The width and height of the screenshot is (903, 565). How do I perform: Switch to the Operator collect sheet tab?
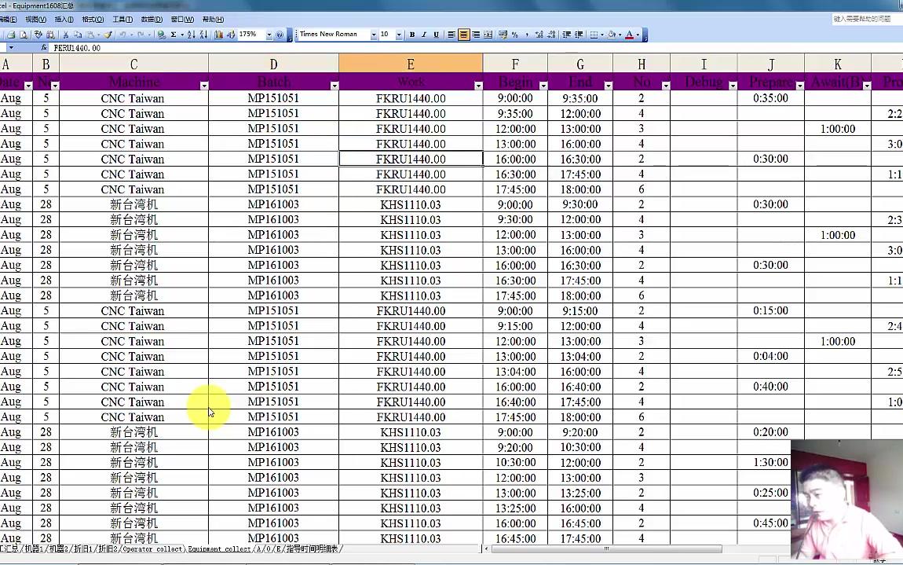pyautogui.click(x=153, y=548)
